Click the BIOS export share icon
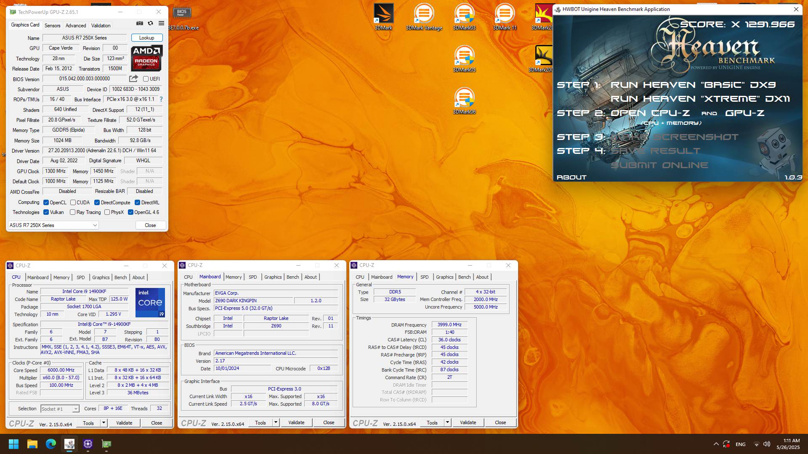 click(x=133, y=79)
